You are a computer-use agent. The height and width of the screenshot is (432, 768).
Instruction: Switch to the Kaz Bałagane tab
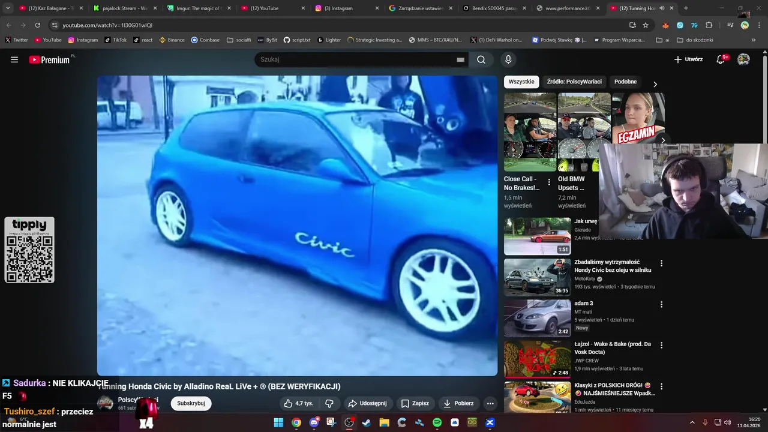[51, 8]
